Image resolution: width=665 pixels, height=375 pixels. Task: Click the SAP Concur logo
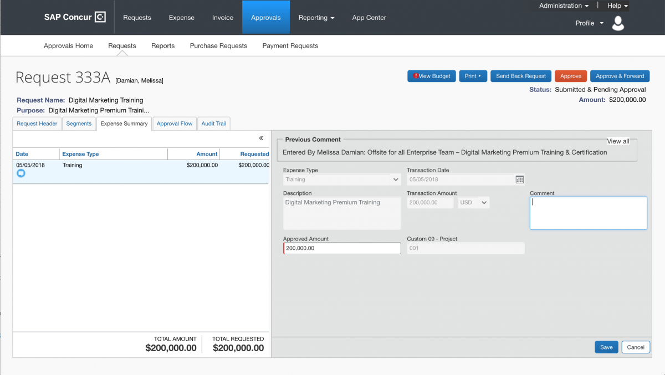tap(75, 17)
